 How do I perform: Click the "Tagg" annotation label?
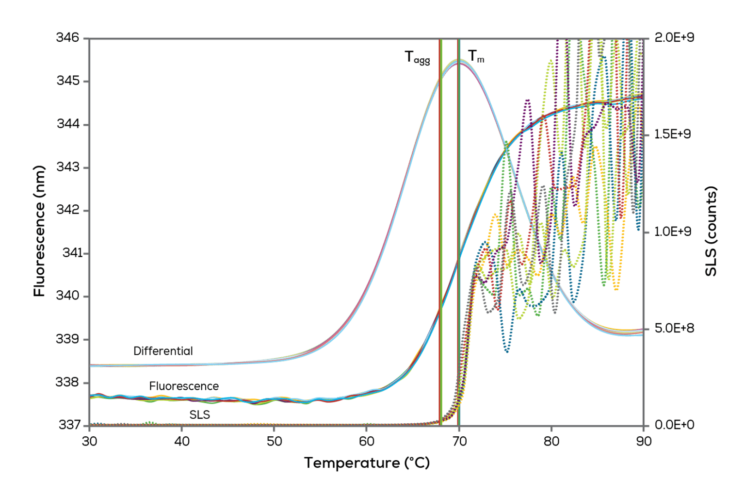418,58
